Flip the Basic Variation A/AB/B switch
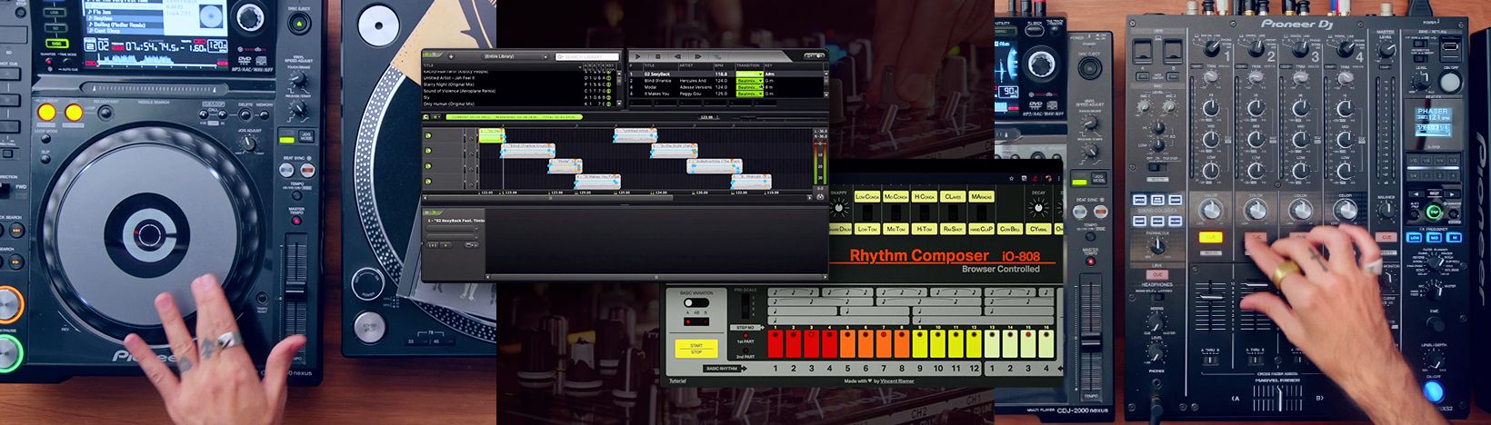1491x425 pixels. [x=695, y=302]
